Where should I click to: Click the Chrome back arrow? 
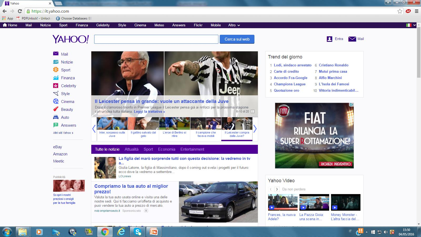[x=4, y=11]
